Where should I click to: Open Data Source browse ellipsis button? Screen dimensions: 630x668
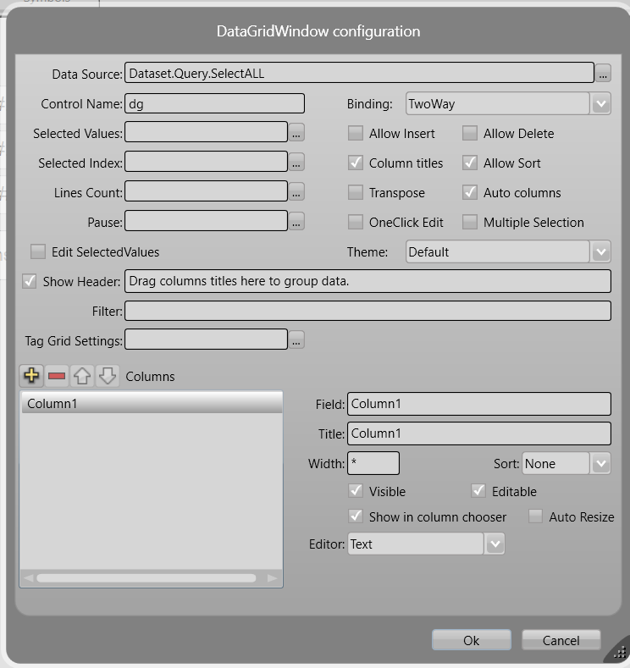[x=602, y=74]
